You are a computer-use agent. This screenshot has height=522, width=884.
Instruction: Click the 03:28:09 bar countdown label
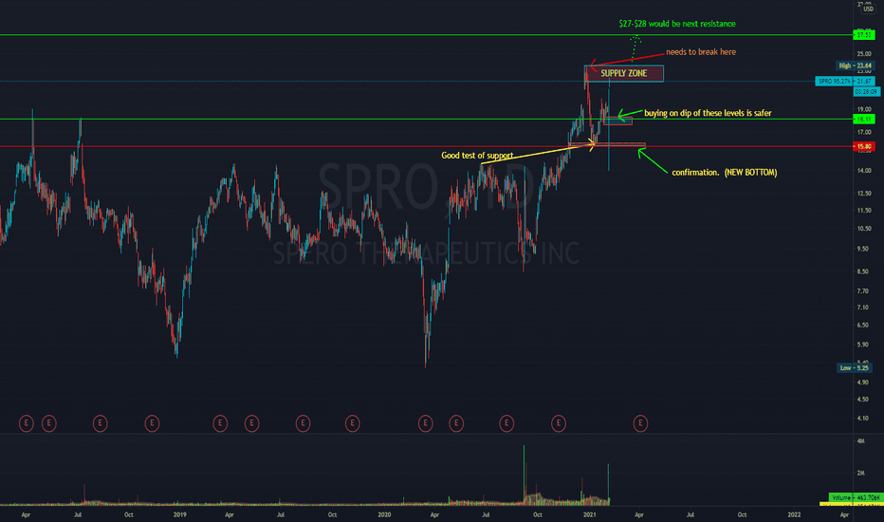point(867,91)
